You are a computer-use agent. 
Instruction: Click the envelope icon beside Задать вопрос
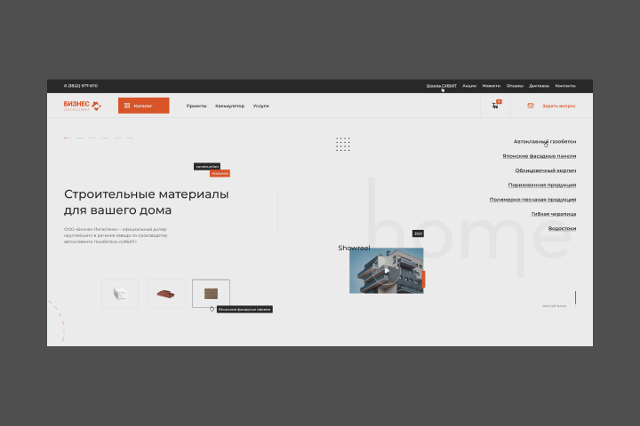click(x=530, y=106)
